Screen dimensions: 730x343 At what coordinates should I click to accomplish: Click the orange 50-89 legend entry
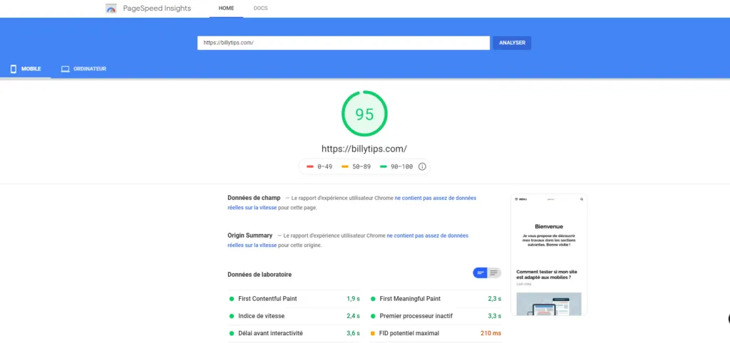(356, 167)
